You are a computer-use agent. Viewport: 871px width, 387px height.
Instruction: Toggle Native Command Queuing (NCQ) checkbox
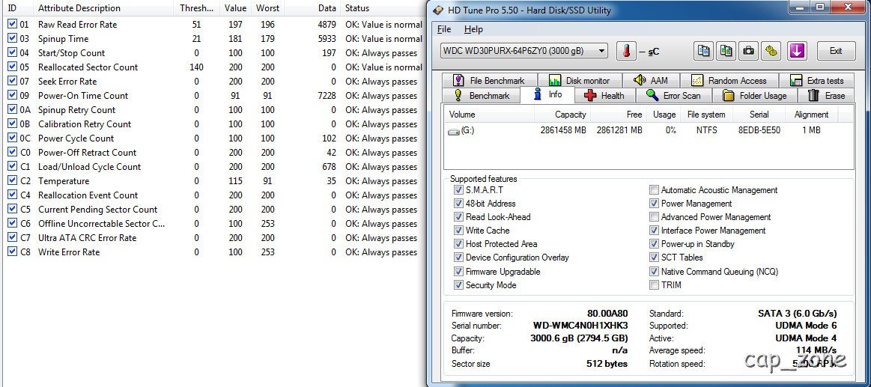point(655,272)
